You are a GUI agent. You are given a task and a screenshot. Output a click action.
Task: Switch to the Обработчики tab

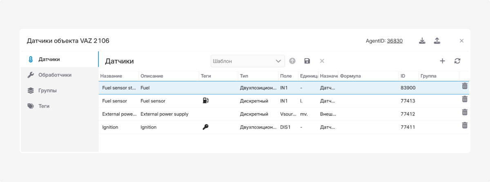[x=55, y=75]
